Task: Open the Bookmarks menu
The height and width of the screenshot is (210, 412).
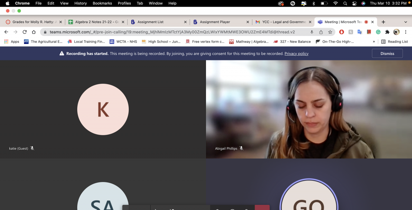Action: (x=102, y=3)
